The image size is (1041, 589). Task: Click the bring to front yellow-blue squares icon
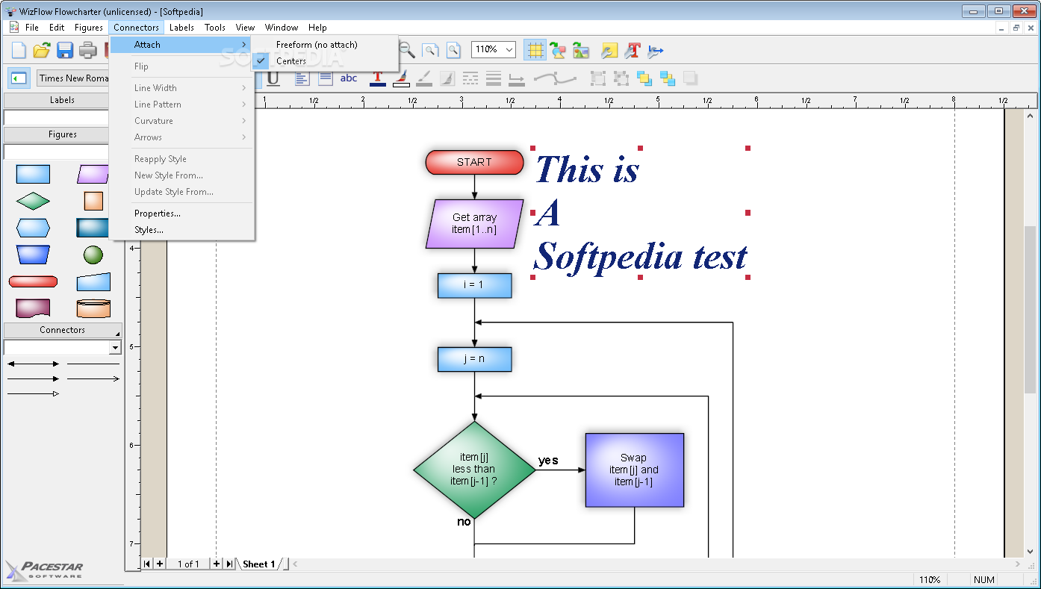click(x=644, y=78)
